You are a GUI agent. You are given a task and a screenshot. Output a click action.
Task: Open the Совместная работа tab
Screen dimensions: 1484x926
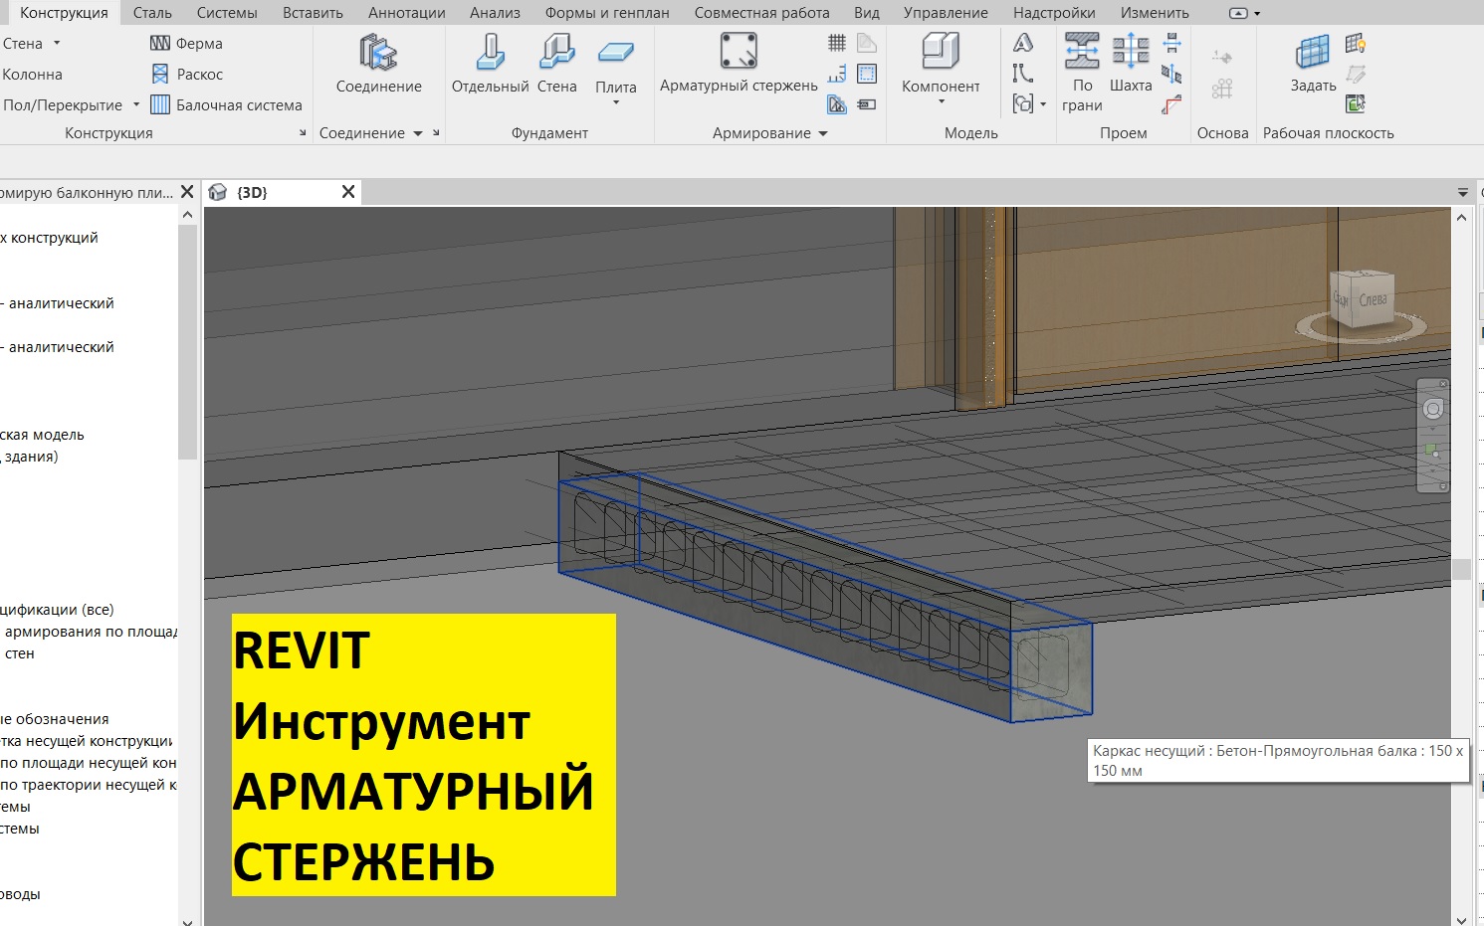[762, 13]
